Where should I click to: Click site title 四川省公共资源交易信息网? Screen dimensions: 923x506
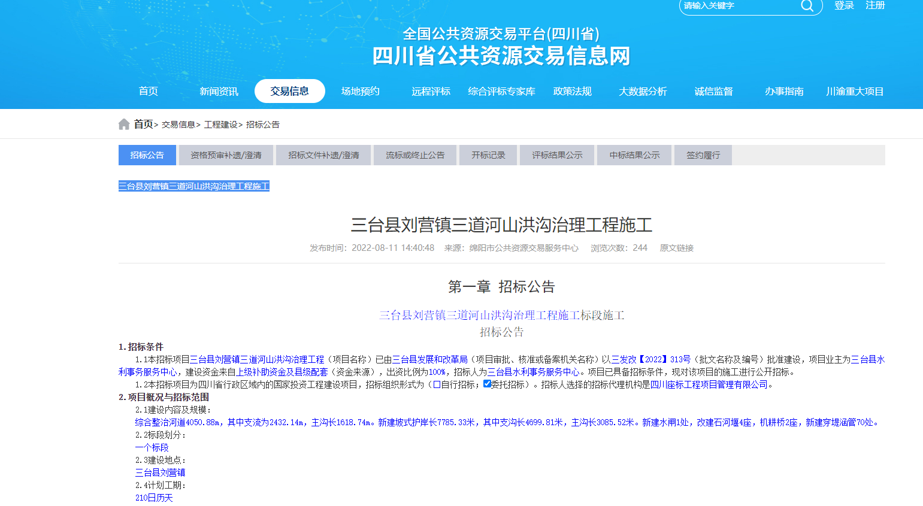point(501,56)
